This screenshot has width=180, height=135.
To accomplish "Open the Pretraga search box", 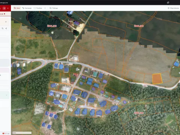I will 54,8.
